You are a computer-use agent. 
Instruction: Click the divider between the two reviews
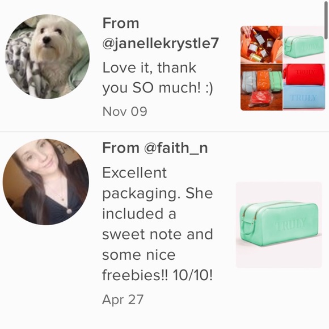[x=164, y=132]
